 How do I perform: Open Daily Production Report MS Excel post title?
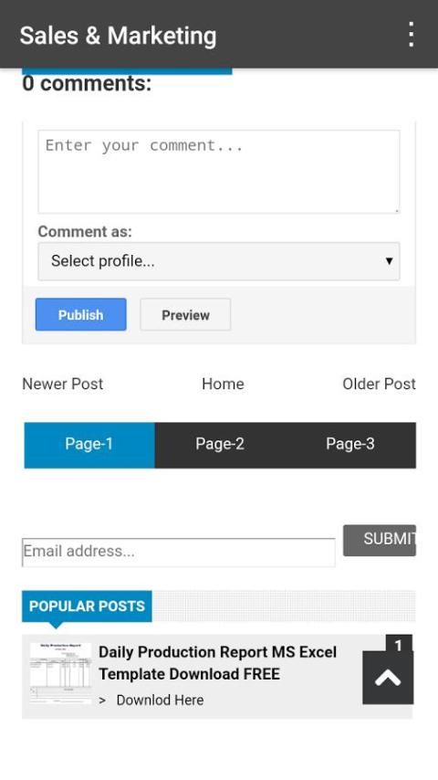(x=218, y=662)
